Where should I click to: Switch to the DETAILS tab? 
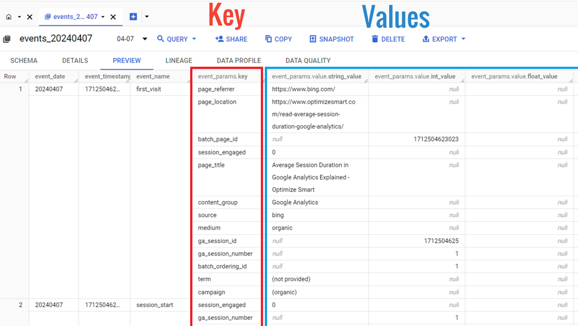click(x=75, y=61)
